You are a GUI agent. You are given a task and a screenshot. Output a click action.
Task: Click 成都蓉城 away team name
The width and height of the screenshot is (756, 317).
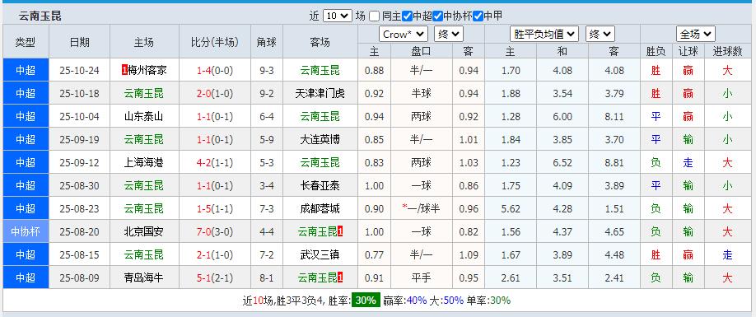[320, 208]
